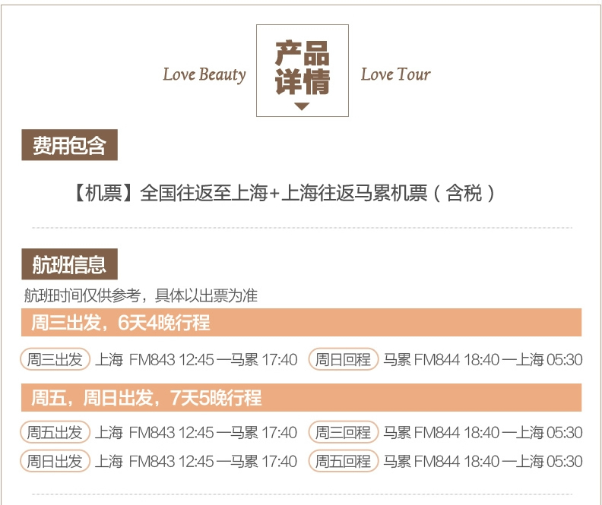The image size is (602, 505).
Task: Click the 周三出发 pill badge
Action: (x=55, y=359)
